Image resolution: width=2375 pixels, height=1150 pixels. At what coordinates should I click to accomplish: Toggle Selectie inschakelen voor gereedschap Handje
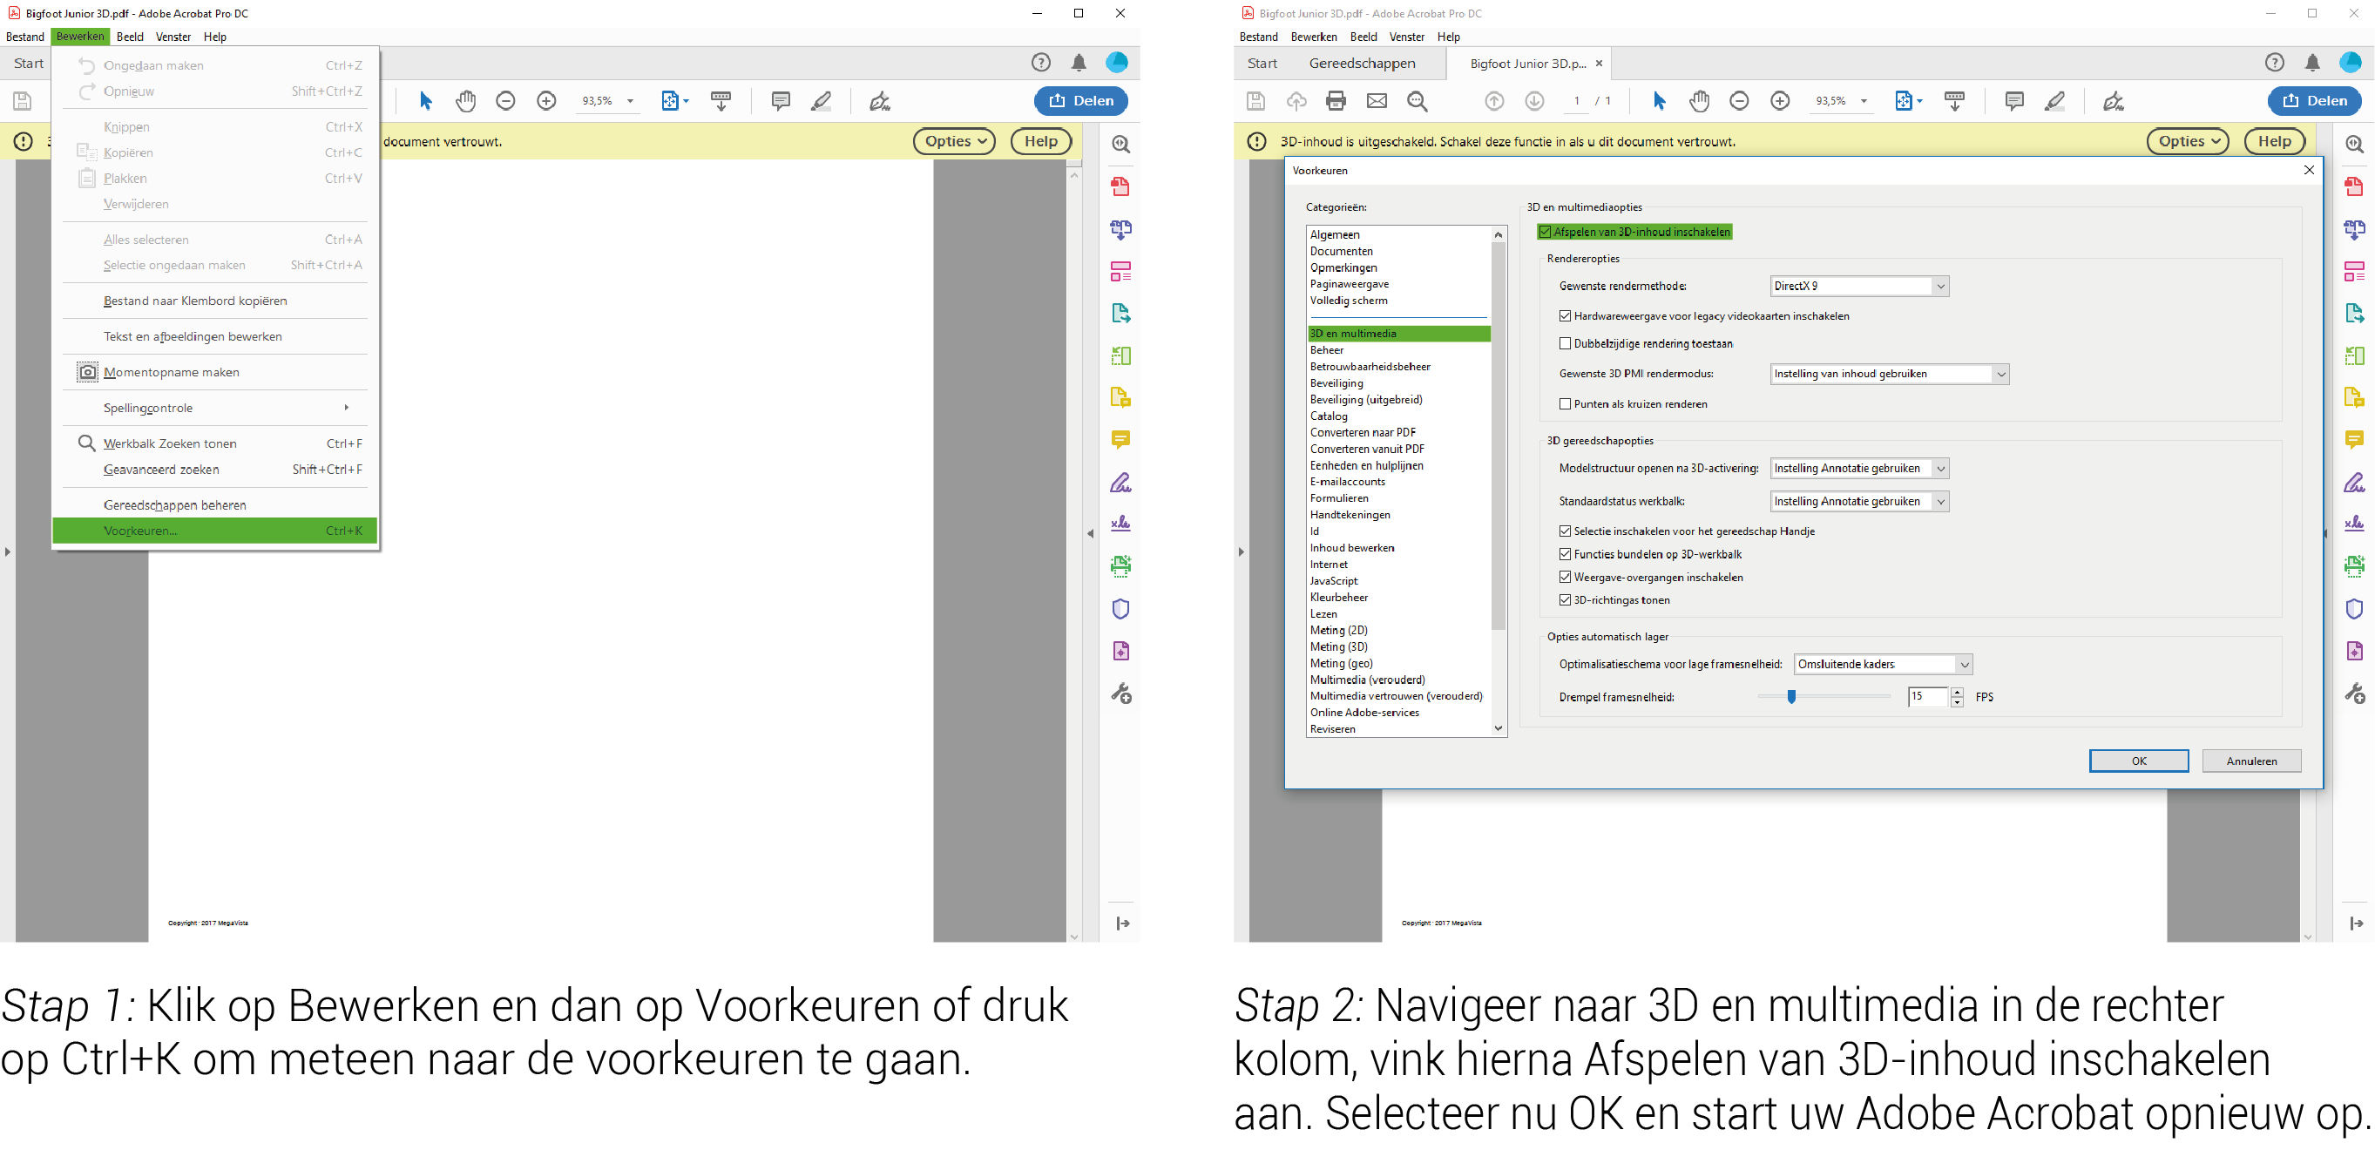1566,531
